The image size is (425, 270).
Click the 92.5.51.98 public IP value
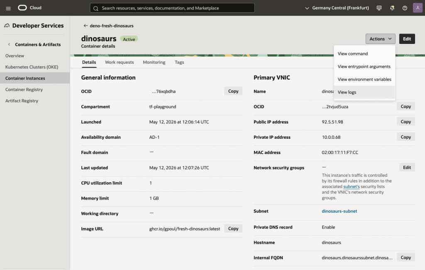pos(332,122)
